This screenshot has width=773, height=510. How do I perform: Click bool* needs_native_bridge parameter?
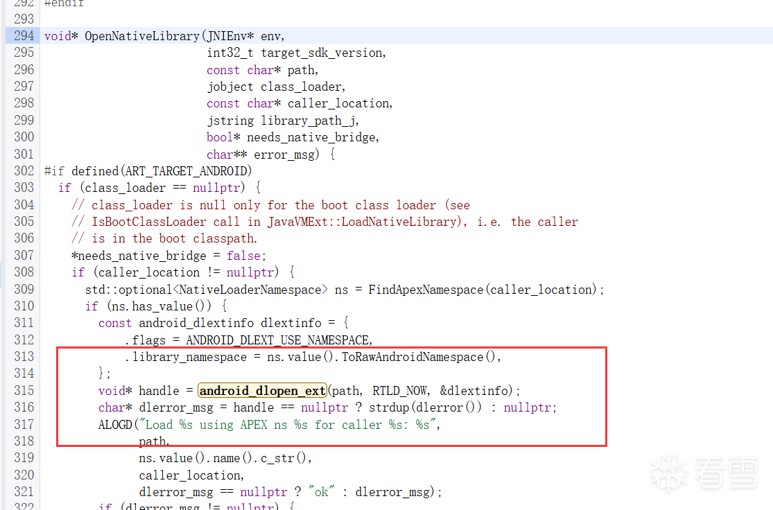(293, 137)
